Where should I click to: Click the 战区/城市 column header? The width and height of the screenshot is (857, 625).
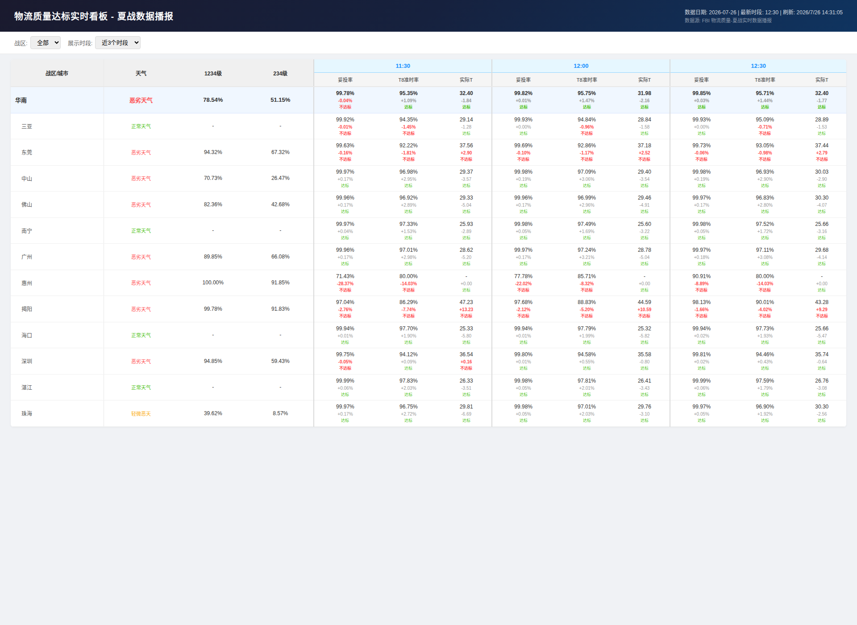pyautogui.click(x=57, y=73)
